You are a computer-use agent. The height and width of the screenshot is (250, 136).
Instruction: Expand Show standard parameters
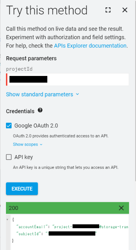pos(40,94)
